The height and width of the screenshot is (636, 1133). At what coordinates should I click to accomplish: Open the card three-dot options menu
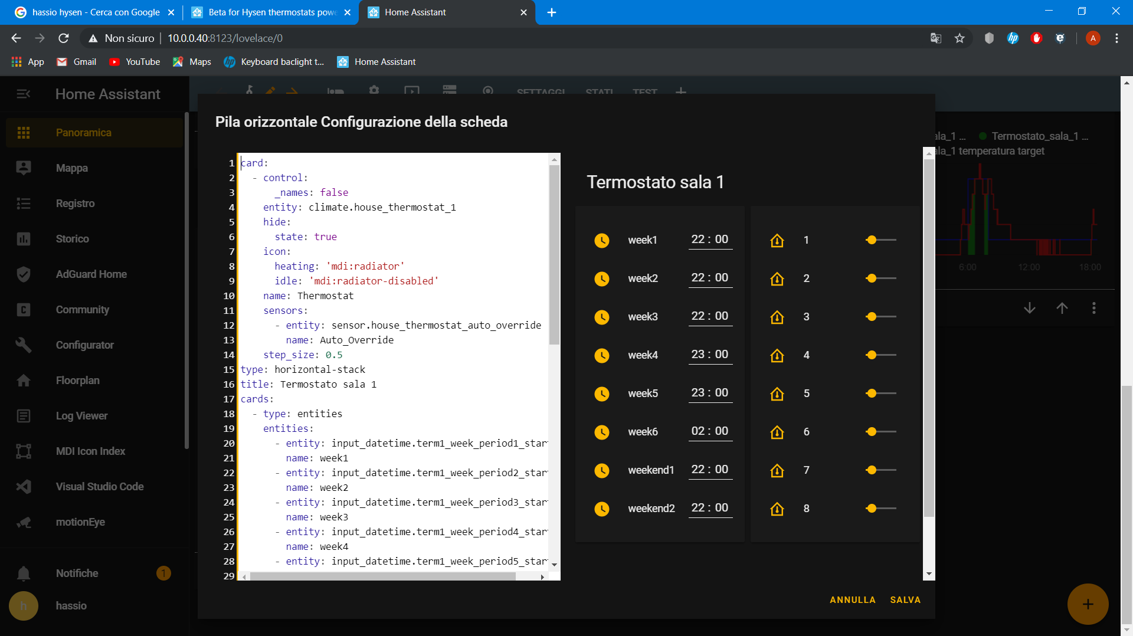coord(1094,308)
